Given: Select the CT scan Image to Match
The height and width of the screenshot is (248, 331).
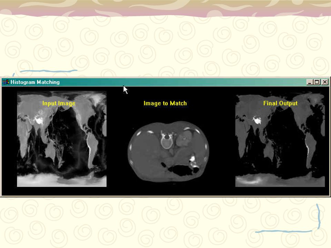Looking at the screenshot, I should 168,152.
